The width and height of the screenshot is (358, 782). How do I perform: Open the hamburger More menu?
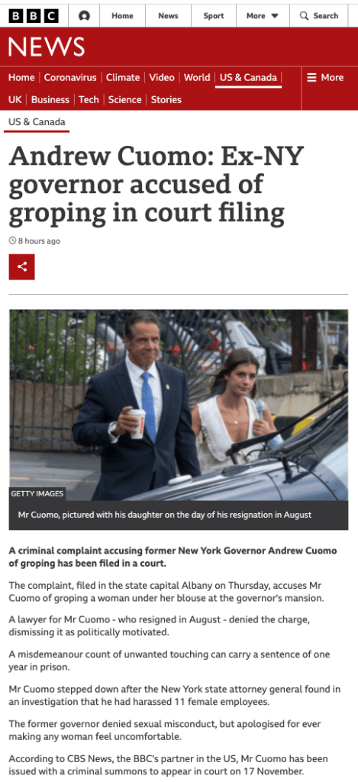(325, 77)
